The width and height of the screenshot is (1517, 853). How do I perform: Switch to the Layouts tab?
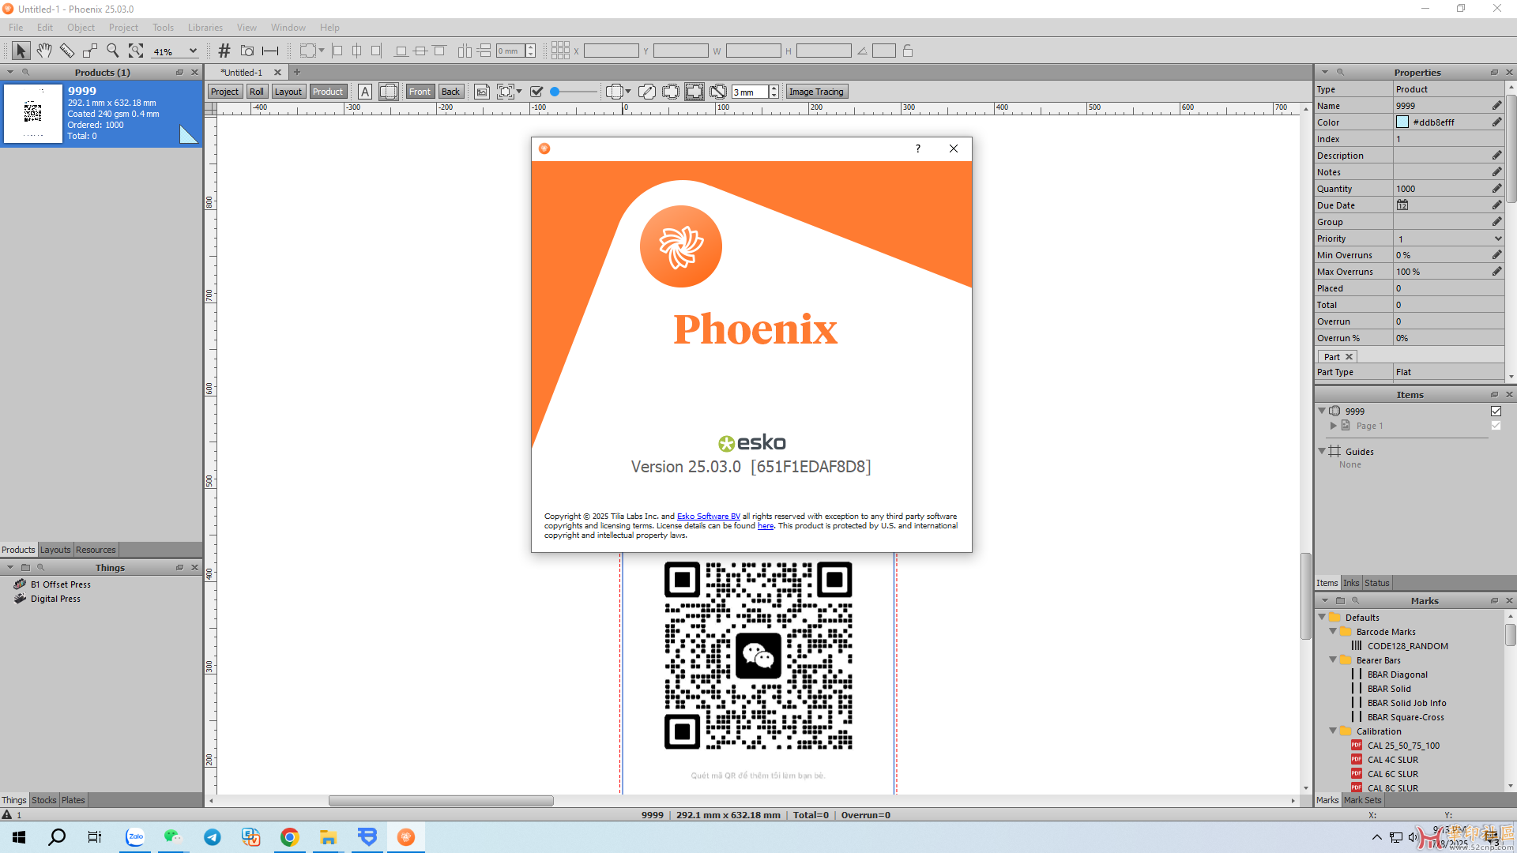(55, 550)
